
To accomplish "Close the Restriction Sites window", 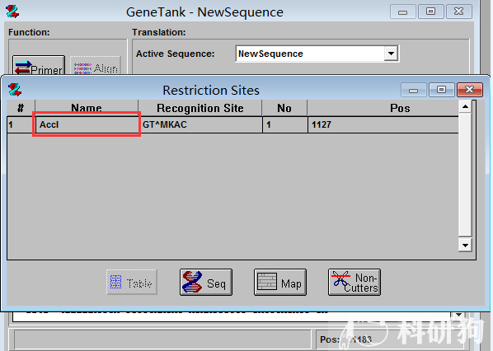I will [x=470, y=90].
